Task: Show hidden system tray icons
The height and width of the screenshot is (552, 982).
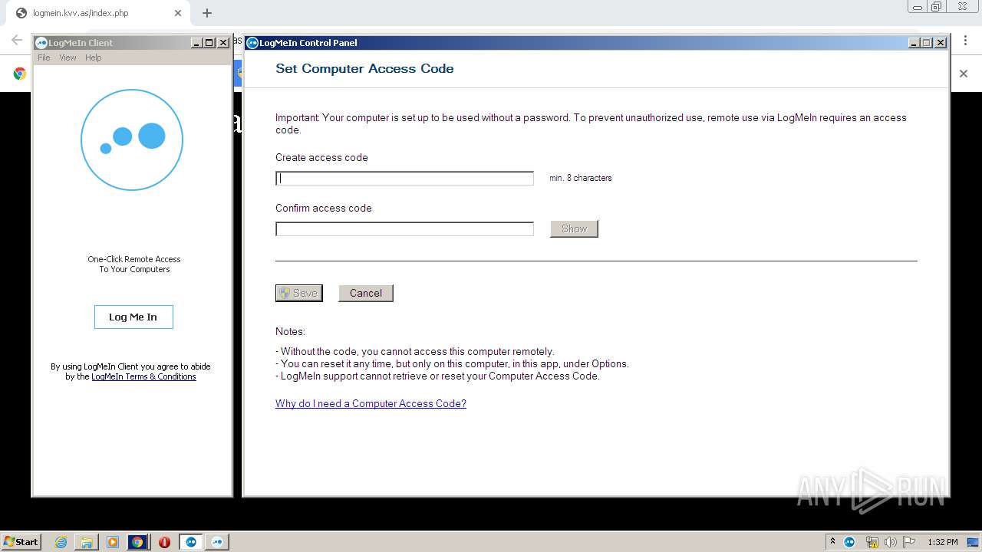Action: click(832, 541)
